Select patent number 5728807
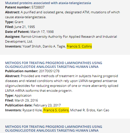 pyautogui.click(x=38, y=7)
